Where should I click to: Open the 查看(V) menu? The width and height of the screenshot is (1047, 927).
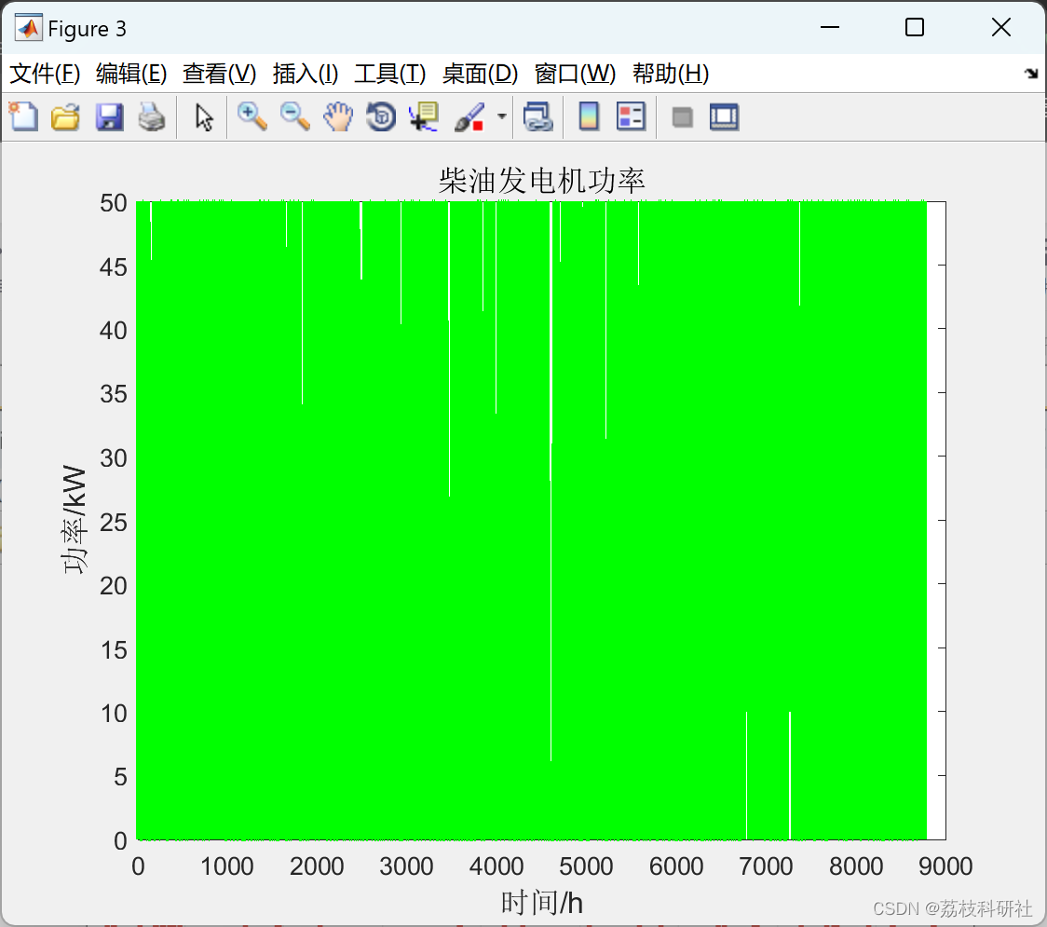pyautogui.click(x=219, y=74)
